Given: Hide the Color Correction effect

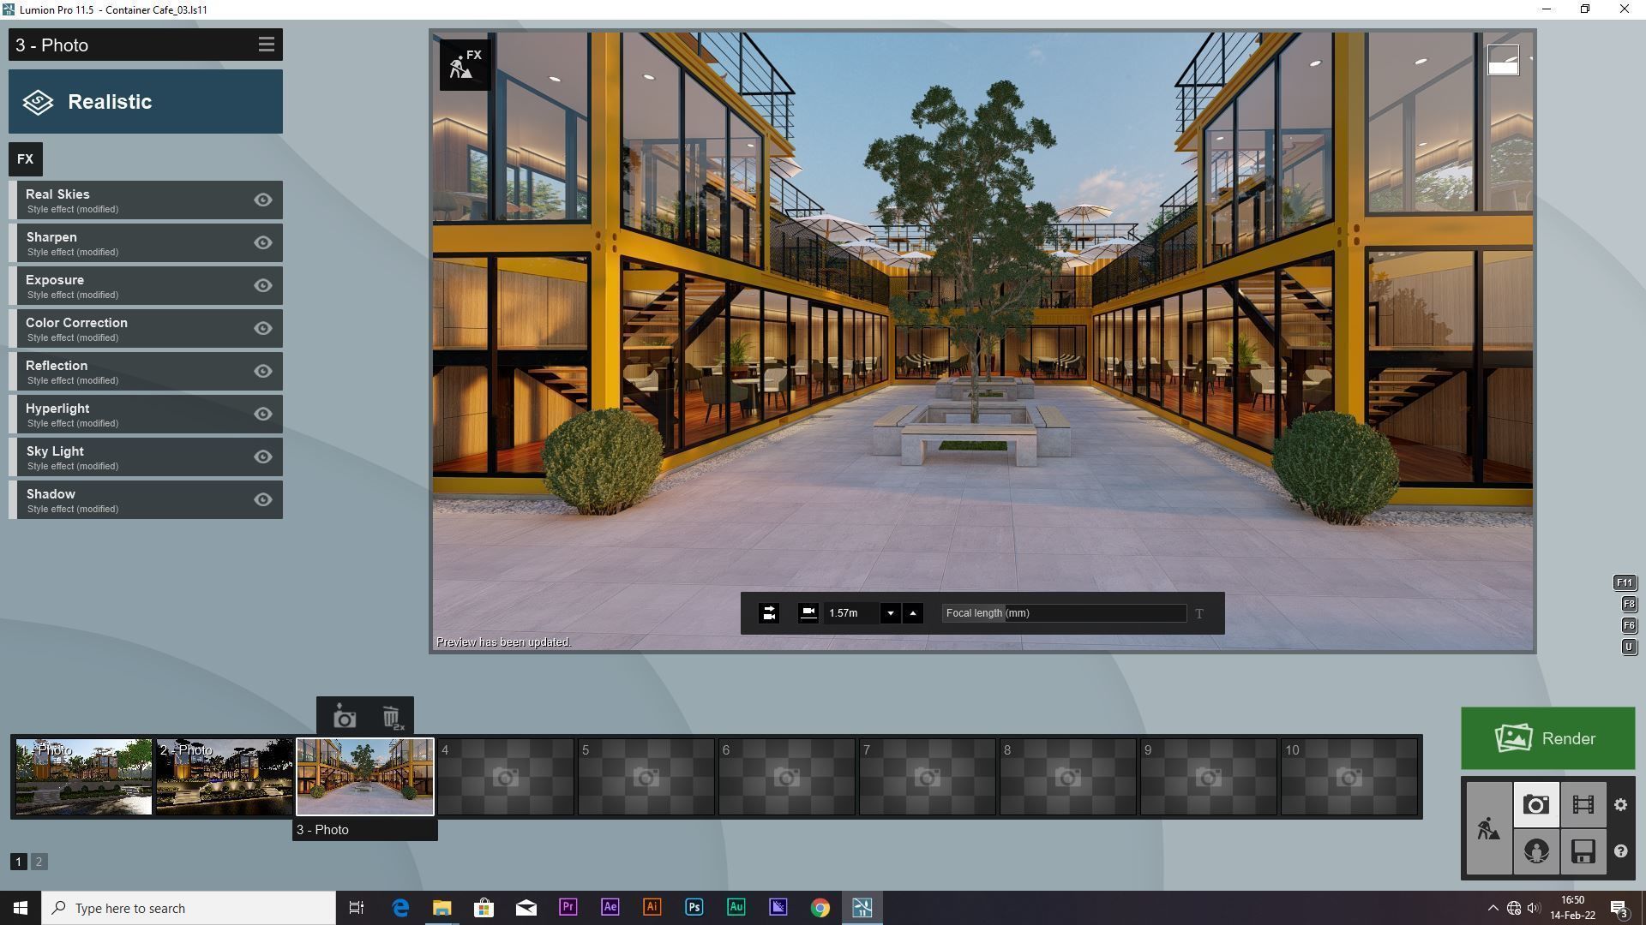Looking at the screenshot, I should click(x=263, y=329).
